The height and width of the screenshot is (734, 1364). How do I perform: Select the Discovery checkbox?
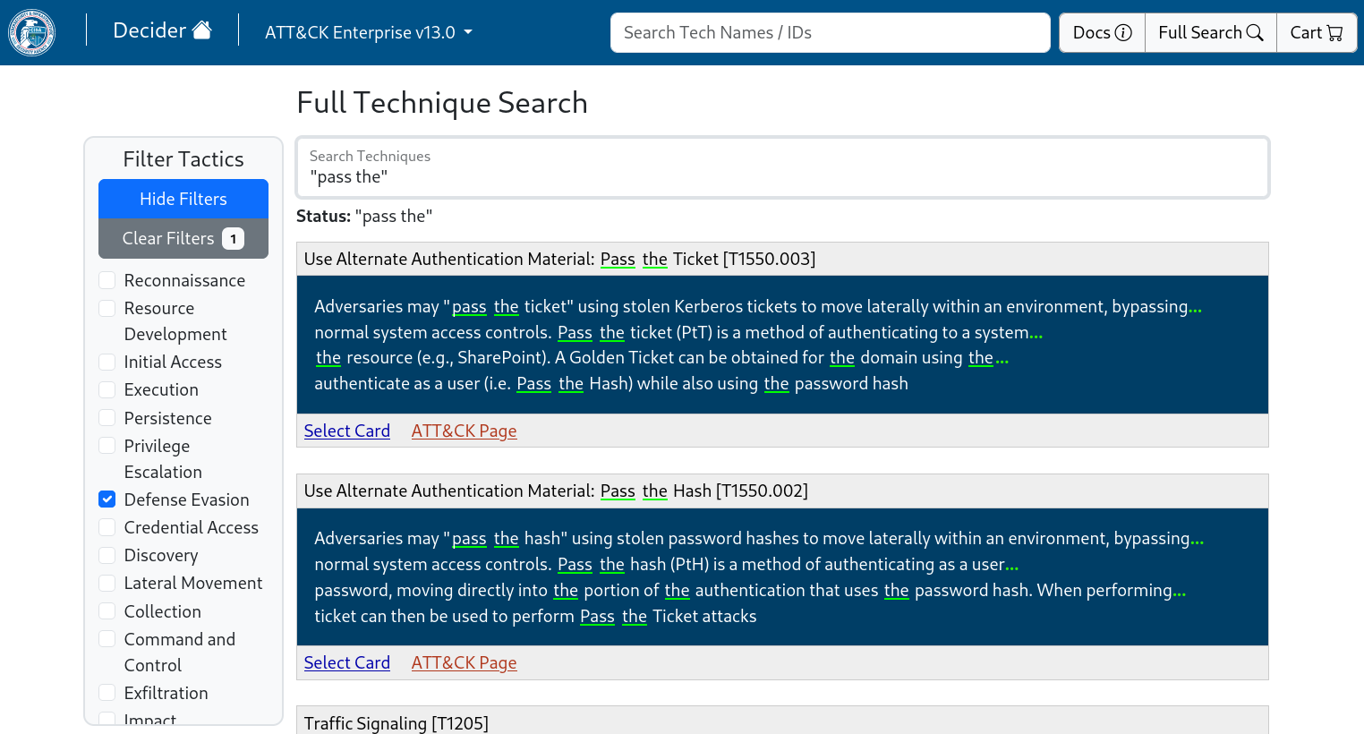click(x=107, y=555)
